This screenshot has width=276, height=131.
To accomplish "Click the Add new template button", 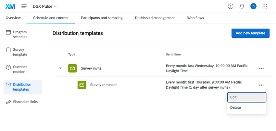I will click(x=250, y=33).
